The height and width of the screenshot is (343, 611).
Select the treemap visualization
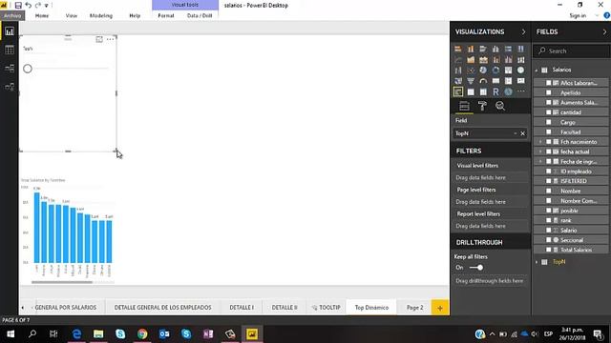click(508, 71)
